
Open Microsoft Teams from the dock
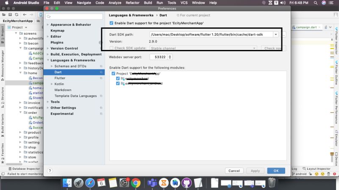click(152, 183)
